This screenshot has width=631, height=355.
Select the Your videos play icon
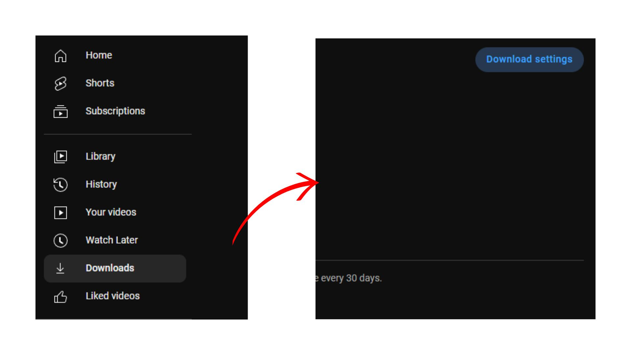60,212
